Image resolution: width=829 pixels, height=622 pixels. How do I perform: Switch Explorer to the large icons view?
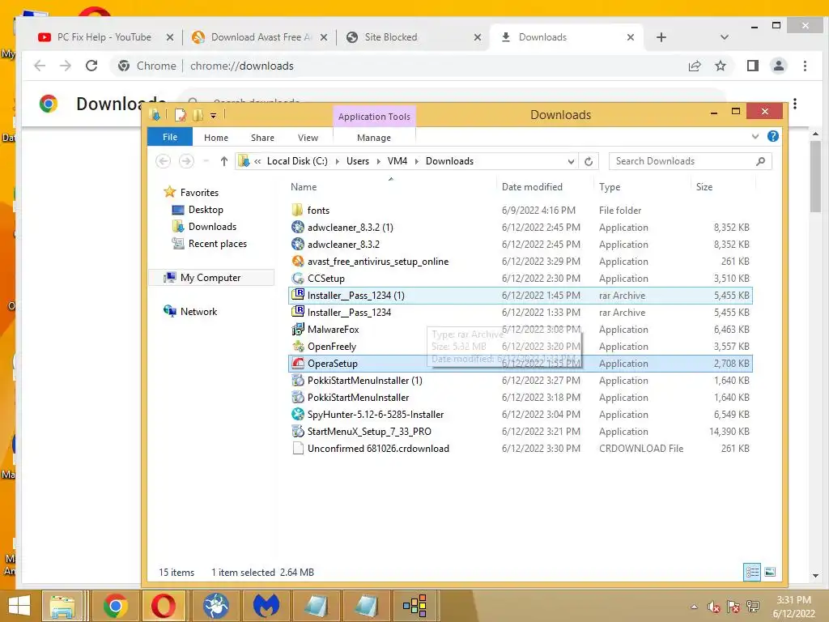pos(770,572)
